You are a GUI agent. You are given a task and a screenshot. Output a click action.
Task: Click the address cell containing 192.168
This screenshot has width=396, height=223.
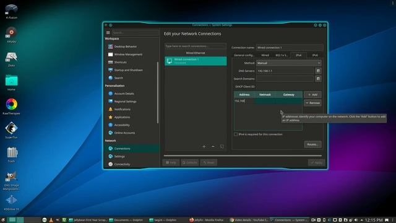point(244,101)
